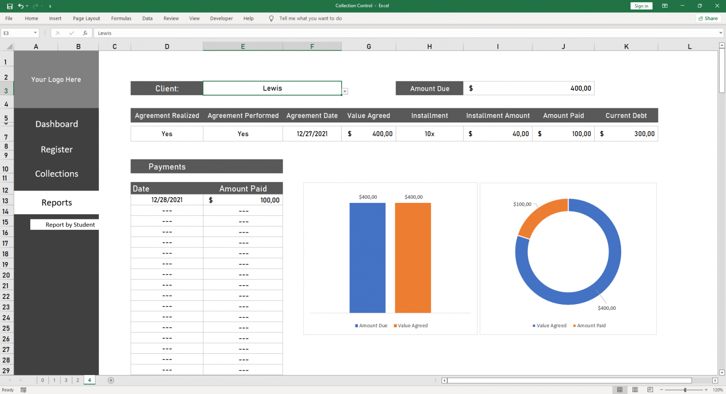Click the Report by Student button
The image size is (726, 394).
click(65, 225)
